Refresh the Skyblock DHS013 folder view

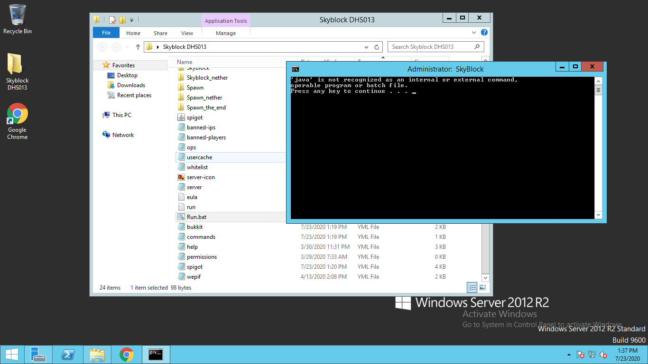coord(377,47)
